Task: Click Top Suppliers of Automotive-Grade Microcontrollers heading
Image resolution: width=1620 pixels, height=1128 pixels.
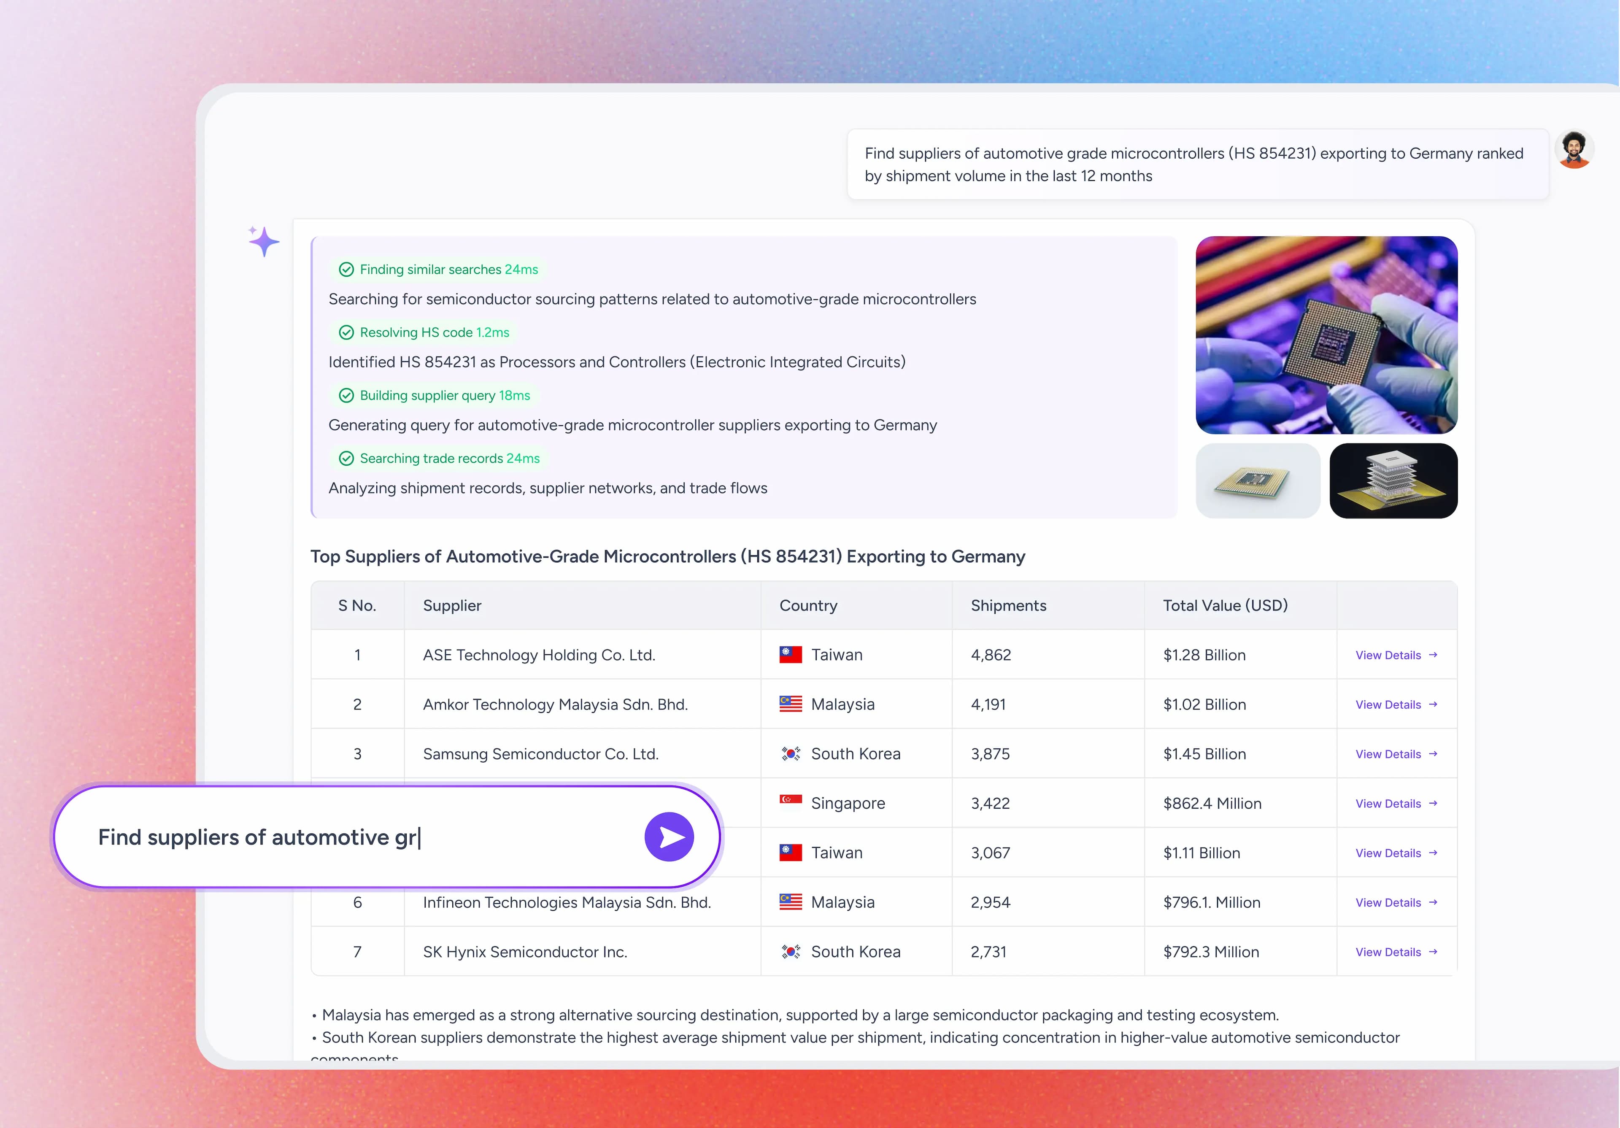Action: 667,556
